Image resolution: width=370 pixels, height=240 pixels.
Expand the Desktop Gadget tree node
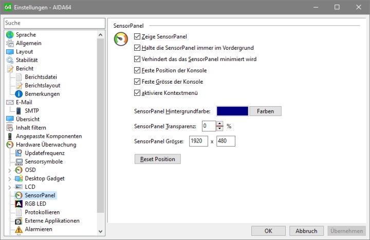[10, 178]
